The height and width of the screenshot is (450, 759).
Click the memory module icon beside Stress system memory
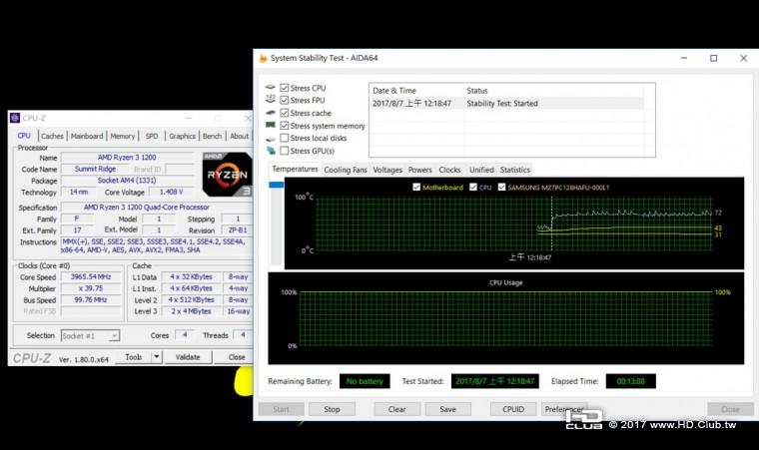tap(271, 127)
